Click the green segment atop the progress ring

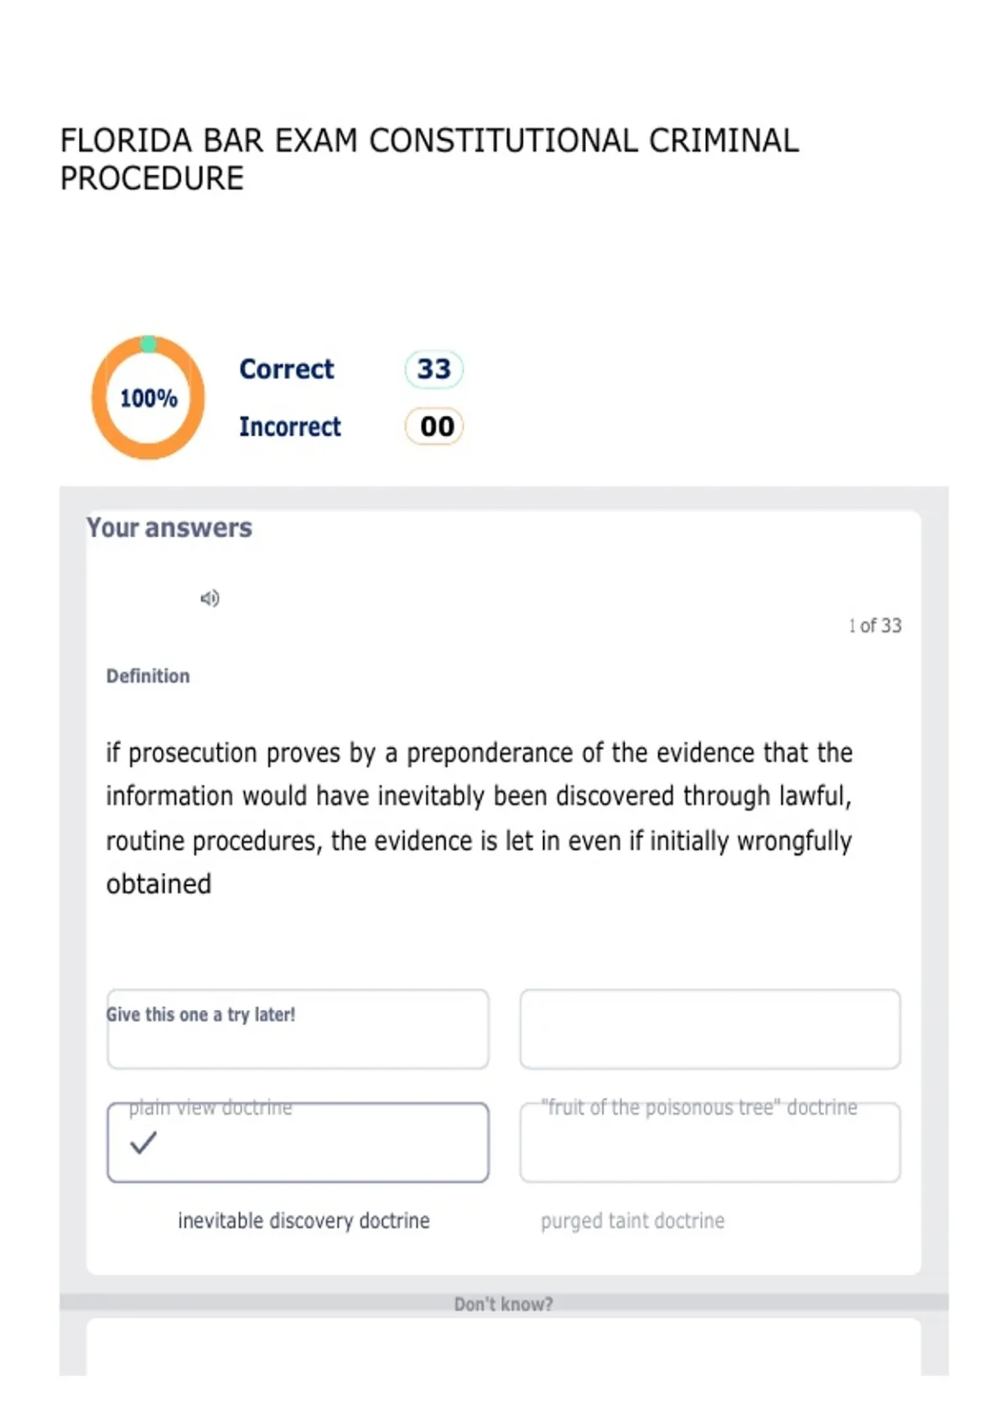pyautogui.click(x=148, y=344)
